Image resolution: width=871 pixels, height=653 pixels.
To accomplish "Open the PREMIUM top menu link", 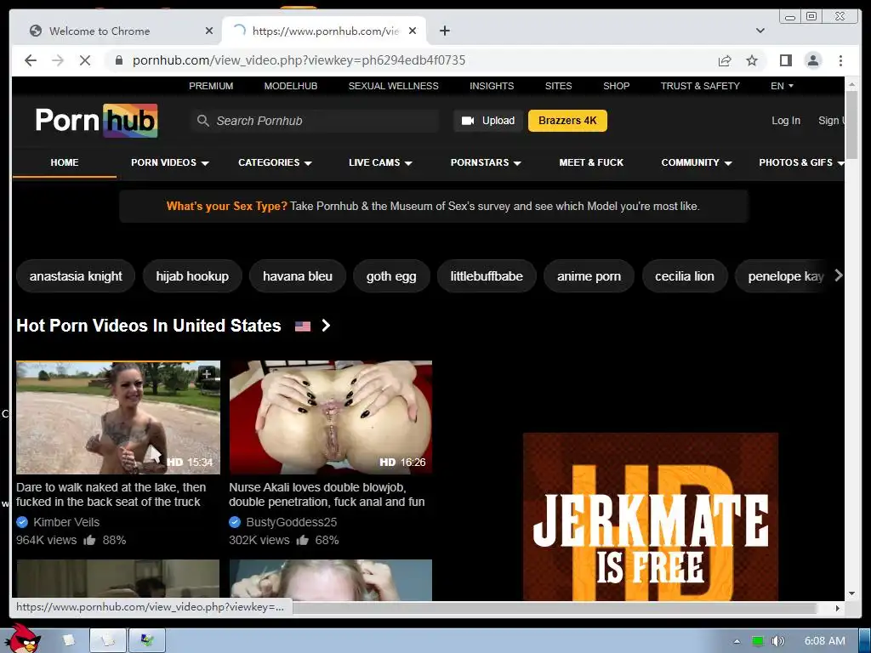I will pyautogui.click(x=211, y=86).
